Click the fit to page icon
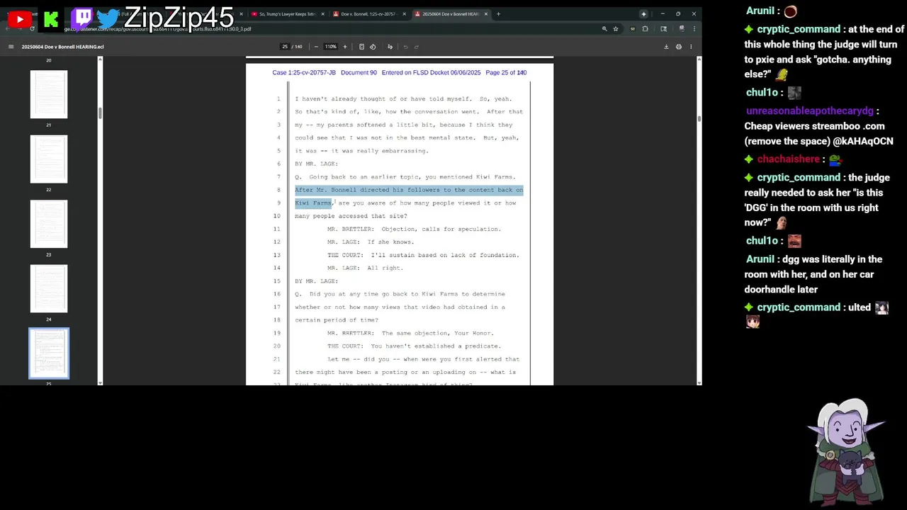This screenshot has height=510, width=907. coord(361,47)
